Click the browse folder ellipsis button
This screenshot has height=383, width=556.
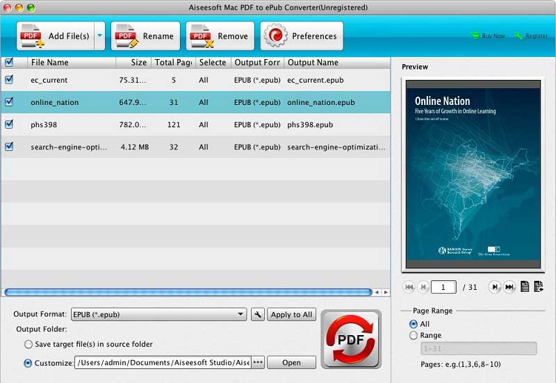coord(258,362)
